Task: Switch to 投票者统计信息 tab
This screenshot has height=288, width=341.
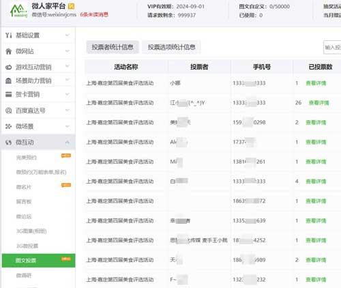Action: 113,47
